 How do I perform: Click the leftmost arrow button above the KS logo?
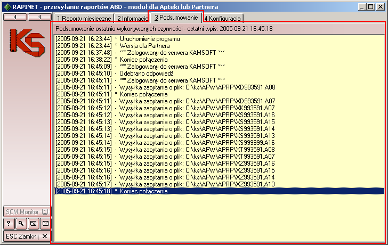15,17
